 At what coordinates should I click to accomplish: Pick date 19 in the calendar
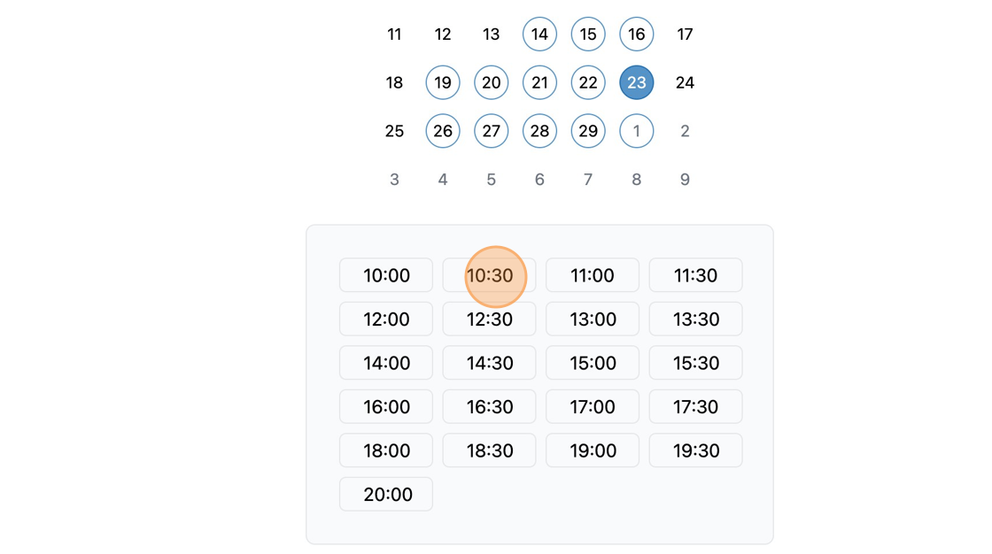click(443, 82)
